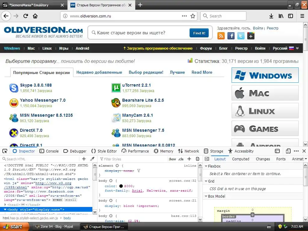The height and width of the screenshot is (231, 308).
Task: Open the Google Plus icon in header
Action: pyautogui.click(x=251, y=36)
